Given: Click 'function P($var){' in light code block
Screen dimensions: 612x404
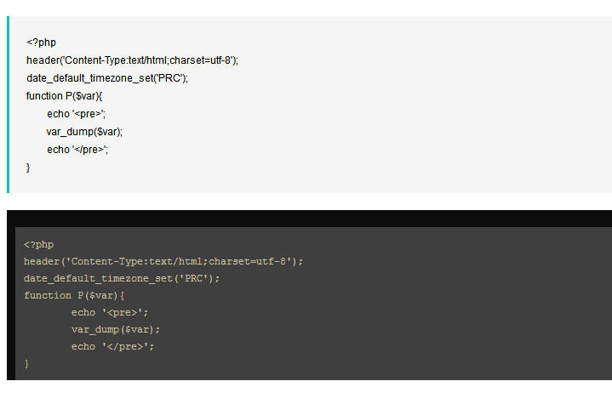Looking at the screenshot, I should pos(64,96).
